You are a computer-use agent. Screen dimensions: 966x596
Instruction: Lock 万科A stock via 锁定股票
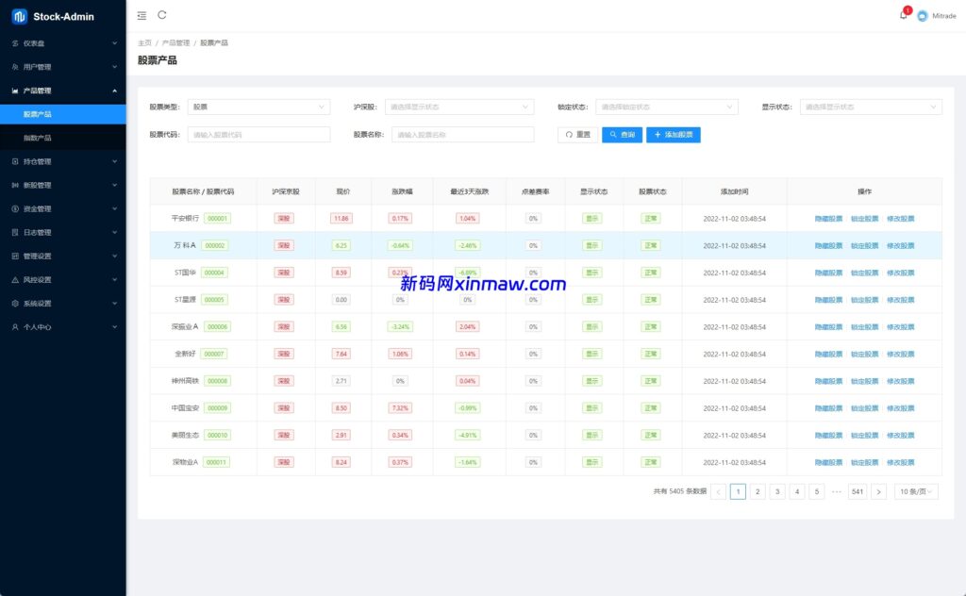click(x=864, y=245)
